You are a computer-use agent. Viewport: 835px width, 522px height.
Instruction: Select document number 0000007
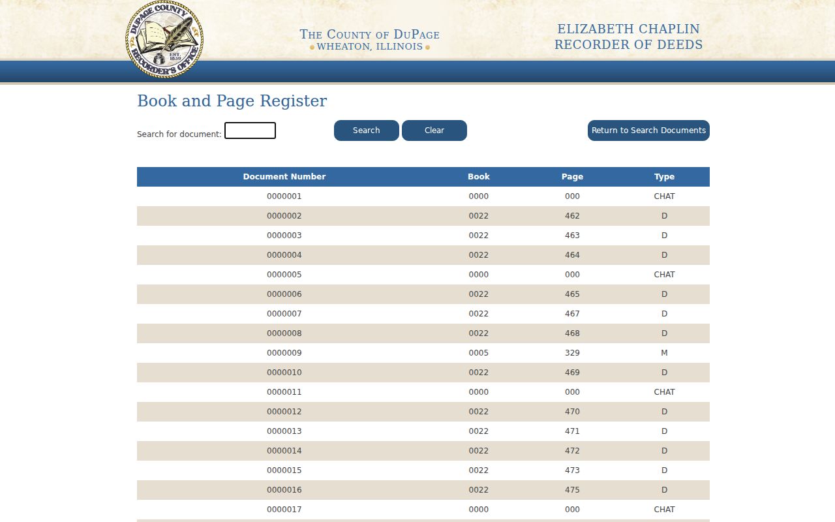tap(284, 314)
